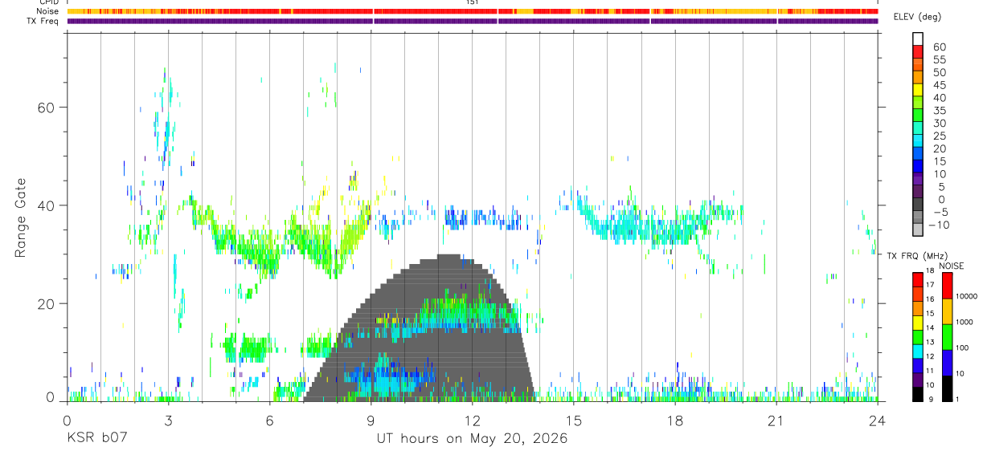Click the '3' tick label on the UT hours axis

point(168,421)
